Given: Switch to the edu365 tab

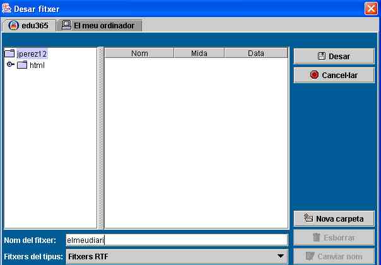Looking at the screenshot, I should (29, 25).
